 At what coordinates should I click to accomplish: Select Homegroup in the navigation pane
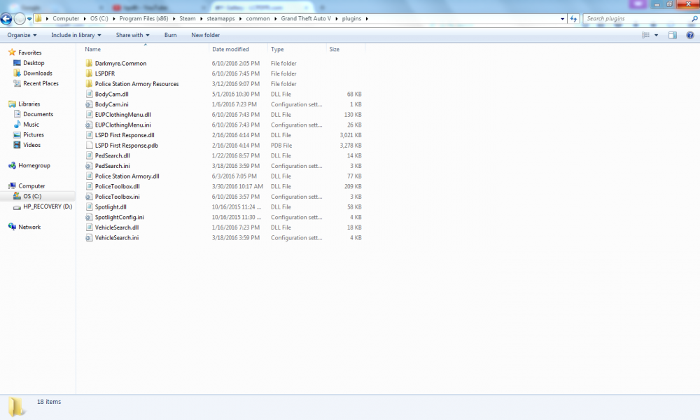pos(34,166)
